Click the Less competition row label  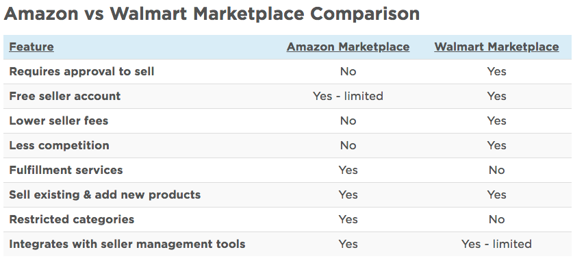point(59,146)
